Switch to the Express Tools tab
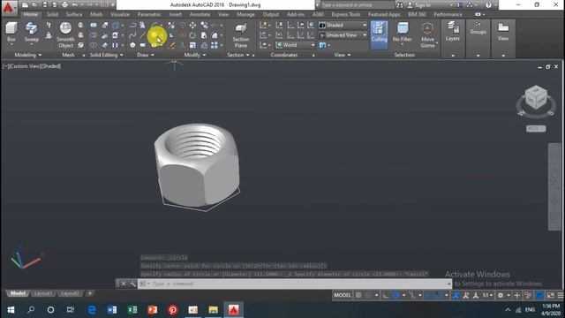 345,14
